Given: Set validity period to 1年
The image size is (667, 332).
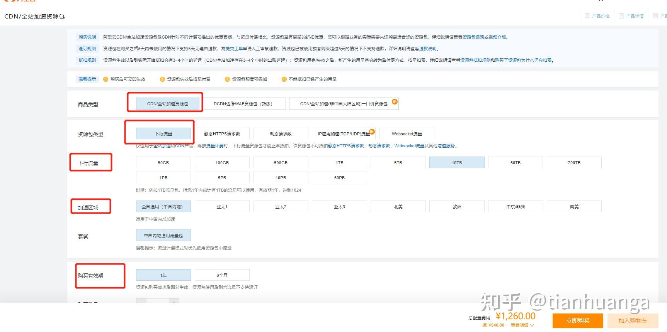Looking at the screenshot, I should tap(163, 275).
